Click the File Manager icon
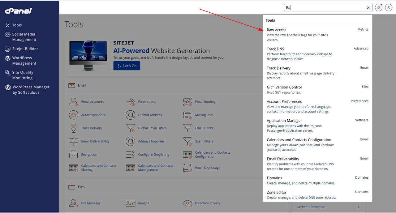396x213 pixels. [x=73, y=203]
